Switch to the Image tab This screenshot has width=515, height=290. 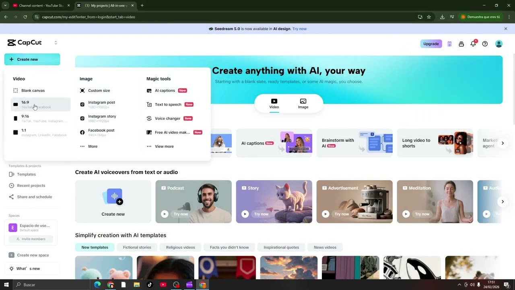[303, 104]
